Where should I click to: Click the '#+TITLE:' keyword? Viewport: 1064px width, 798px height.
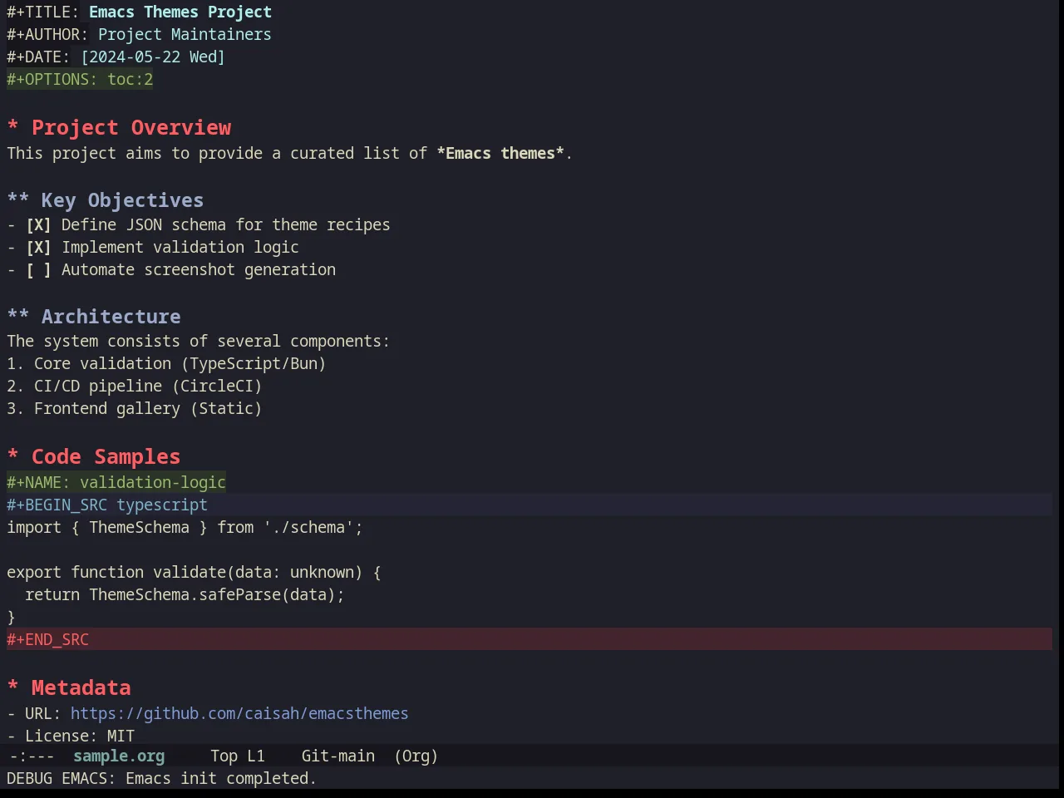[43, 12]
